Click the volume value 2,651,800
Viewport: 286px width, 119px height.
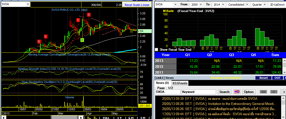(144, 106)
